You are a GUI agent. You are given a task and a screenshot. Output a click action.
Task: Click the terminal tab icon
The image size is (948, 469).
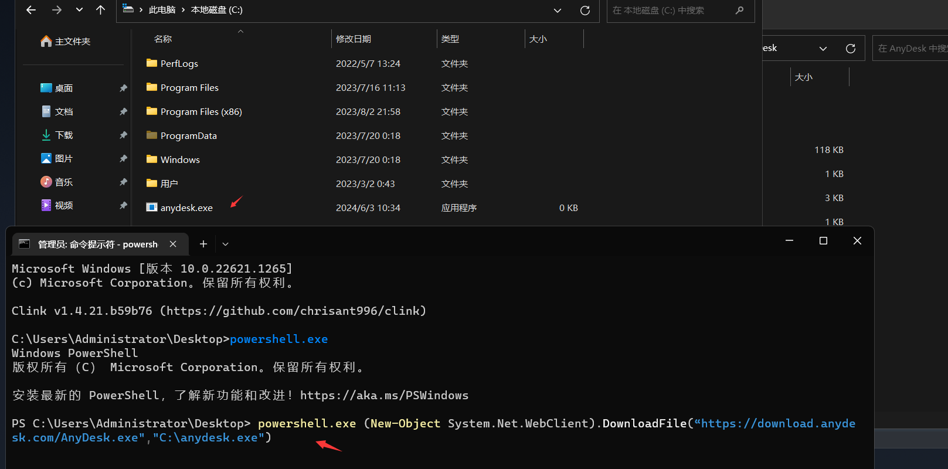(24, 244)
